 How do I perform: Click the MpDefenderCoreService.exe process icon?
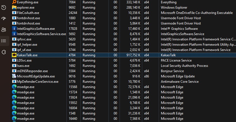pyautogui.click(x=14, y=82)
